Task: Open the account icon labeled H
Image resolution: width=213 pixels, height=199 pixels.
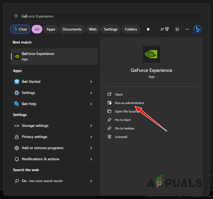Action: coord(177,29)
